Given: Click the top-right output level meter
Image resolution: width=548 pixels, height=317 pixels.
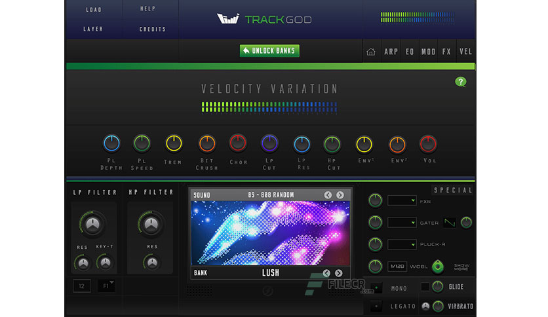Looking at the screenshot, I should point(418,18).
